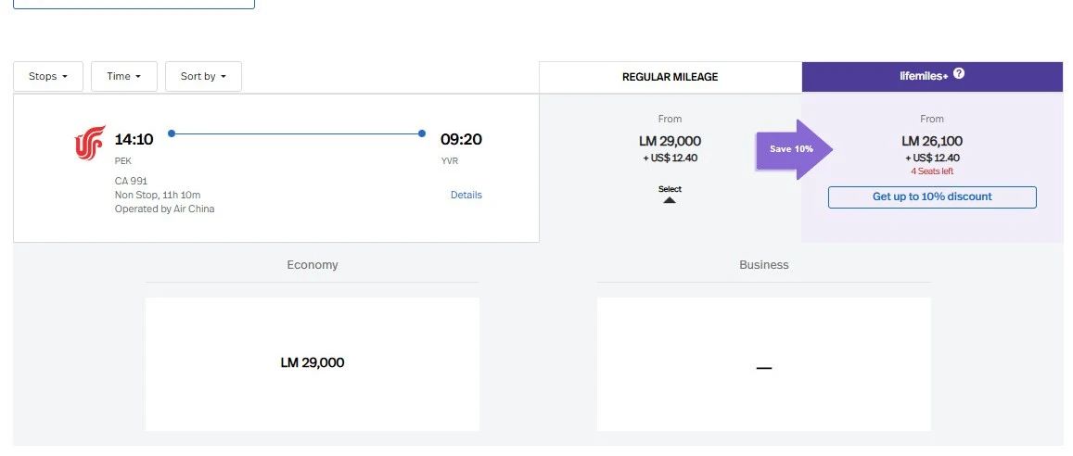This screenshot has height=456, width=1073.
Task: Open the Stops filter dropdown
Action: coord(48,76)
